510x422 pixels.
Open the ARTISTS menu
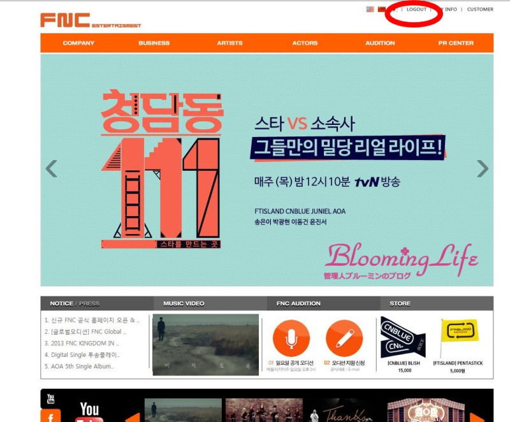(229, 43)
